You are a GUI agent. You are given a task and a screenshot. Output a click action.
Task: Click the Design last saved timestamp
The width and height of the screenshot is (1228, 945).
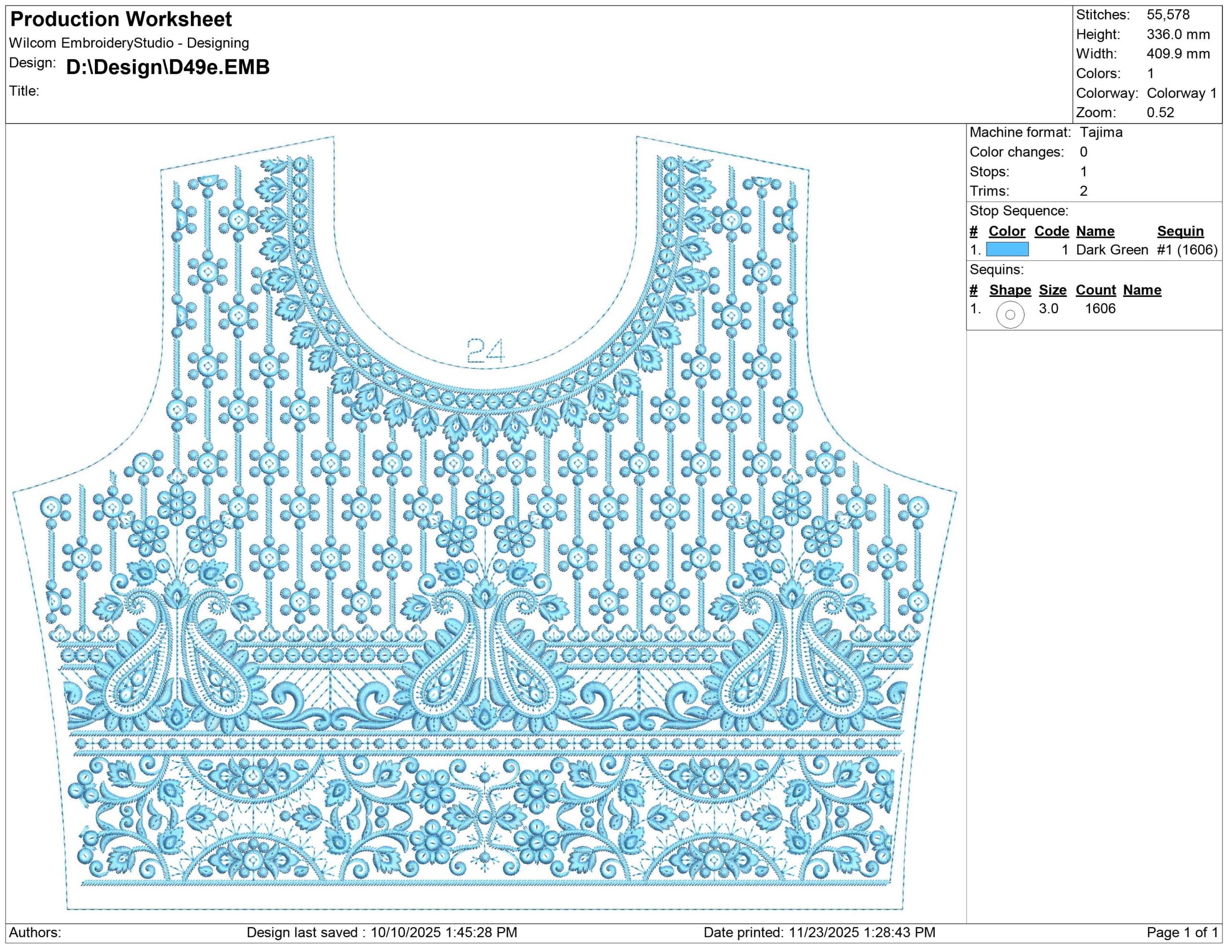[382, 932]
